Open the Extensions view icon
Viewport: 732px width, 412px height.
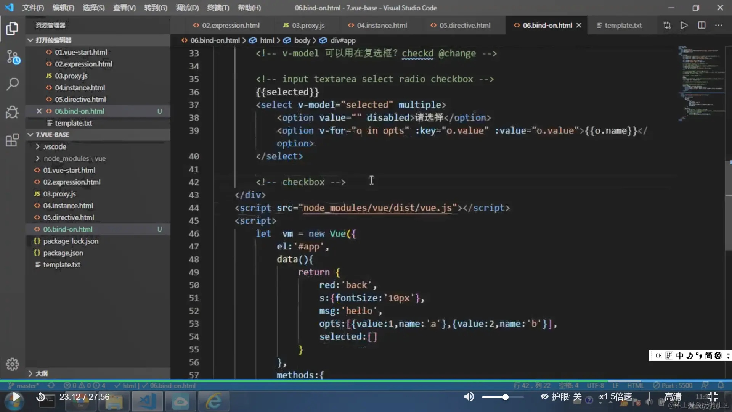pyautogui.click(x=12, y=140)
